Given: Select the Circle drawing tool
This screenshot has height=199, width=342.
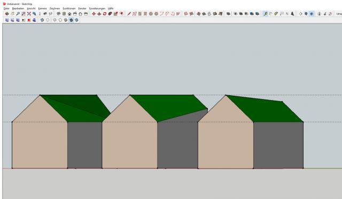Looking at the screenshot, I should pos(151,14).
